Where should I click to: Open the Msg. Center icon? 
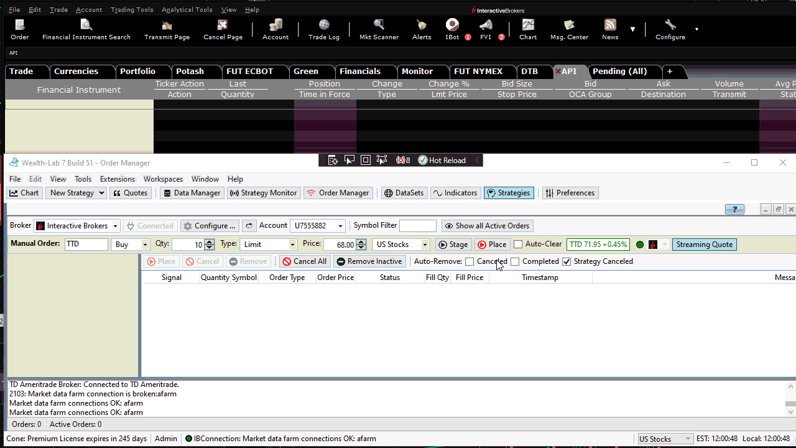(569, 29)
